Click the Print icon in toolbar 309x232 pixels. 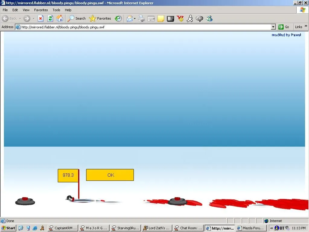pyautogui.click(x=142, y=18)
